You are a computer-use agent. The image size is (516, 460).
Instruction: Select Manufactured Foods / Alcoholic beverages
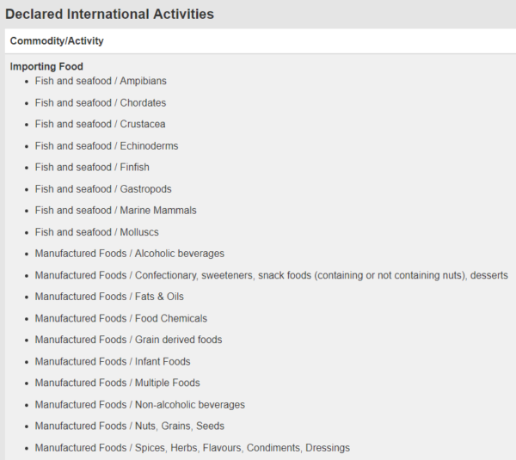pos(129,254)
